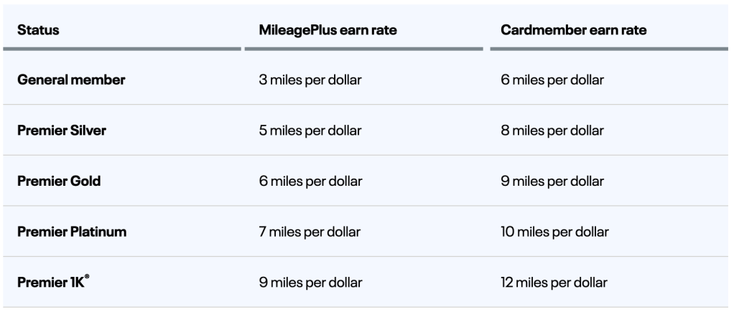The width and height of the screenshot is (734, 312).
Task: Click Premier Gold's MileagePlus 6 miles cell
Action: [310, 181]
